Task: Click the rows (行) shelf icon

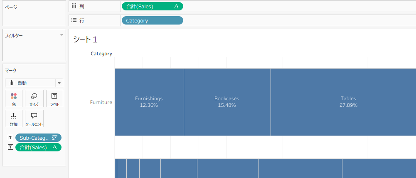Action: [74, 20]
